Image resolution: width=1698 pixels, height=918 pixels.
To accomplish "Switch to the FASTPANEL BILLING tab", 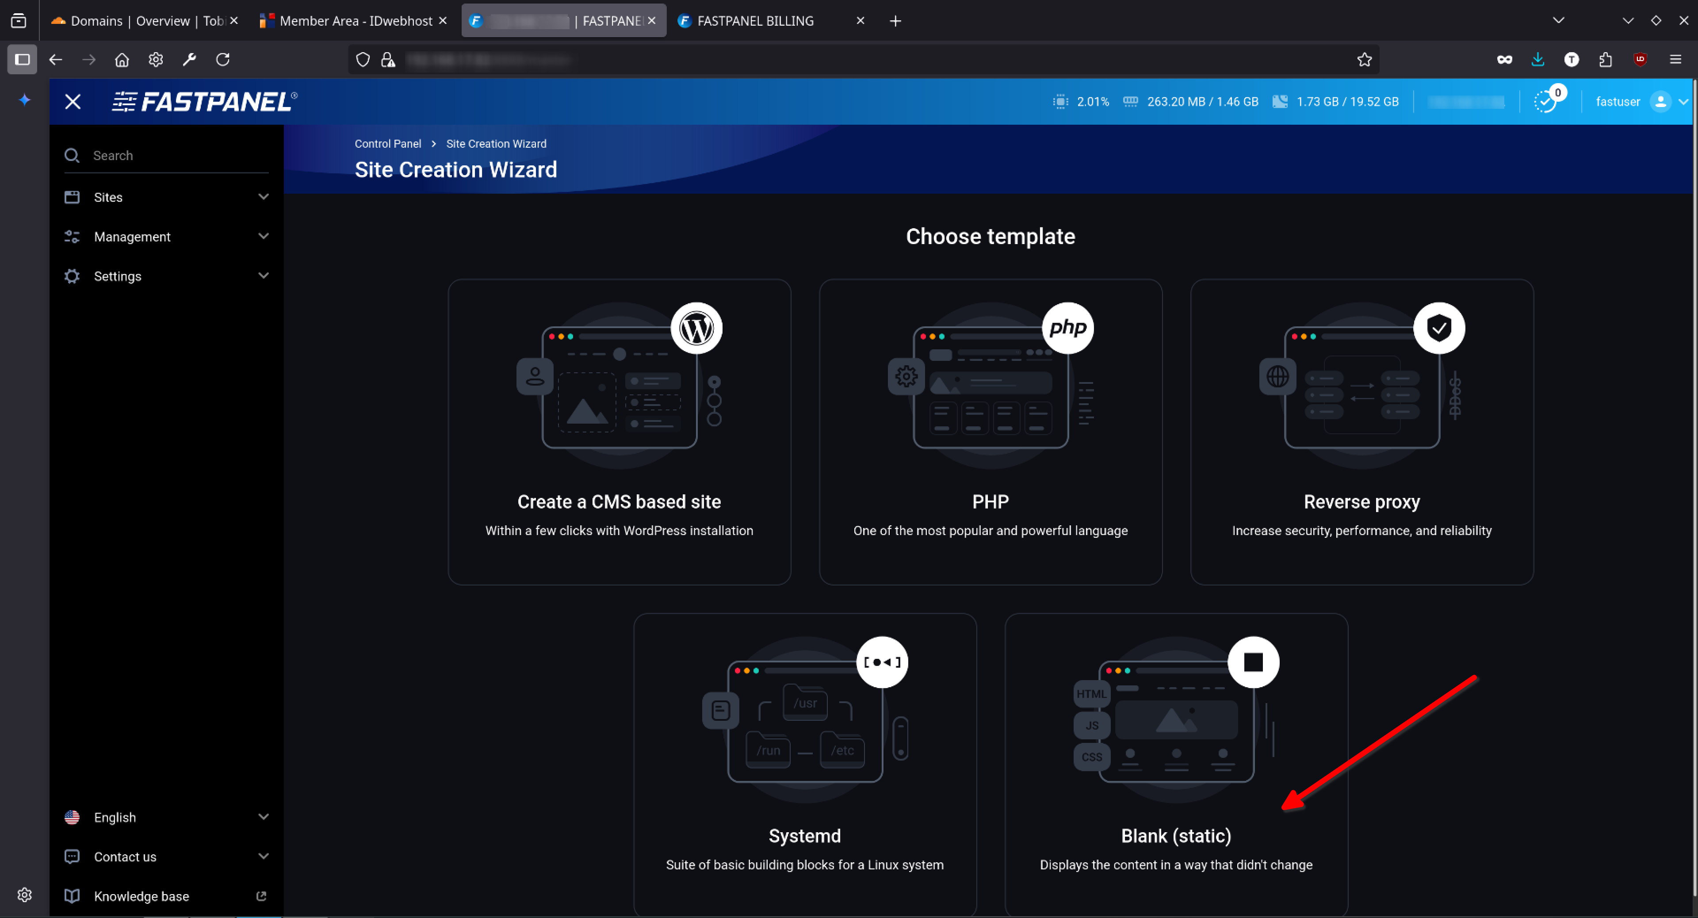I will pyautogui.click(x=755, y=21).
